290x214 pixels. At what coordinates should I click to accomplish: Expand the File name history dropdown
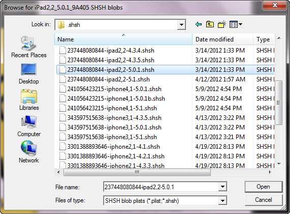(222, 187)
